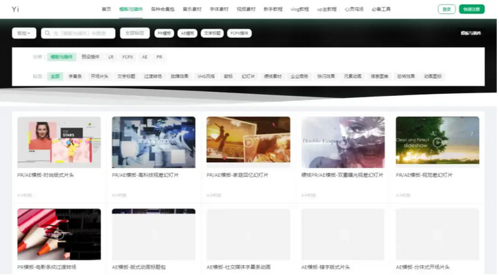Select the VHS风格 tag filter
This screenshot has width=499, height=275.
click(x=206, y=77)
